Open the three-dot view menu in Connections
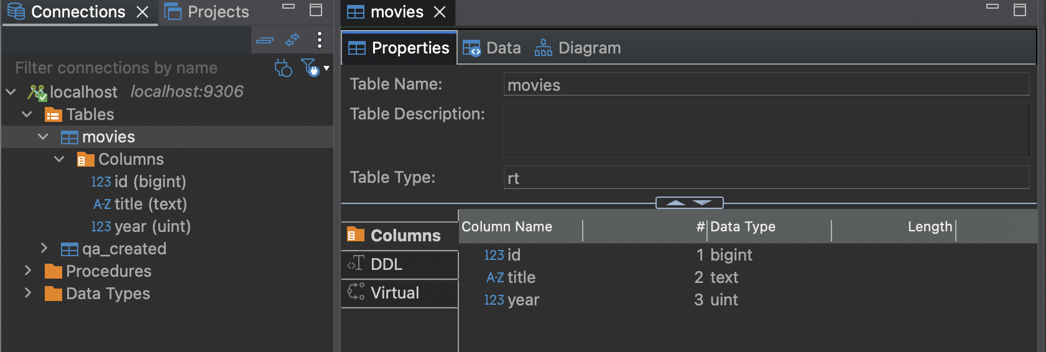This screenshot has height=352, width=1046. point(319,40)
